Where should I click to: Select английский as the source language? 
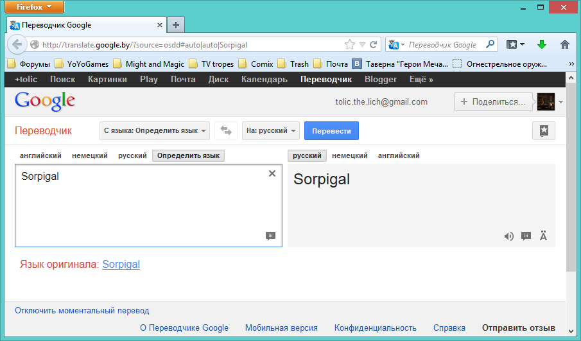pos(40,155)
